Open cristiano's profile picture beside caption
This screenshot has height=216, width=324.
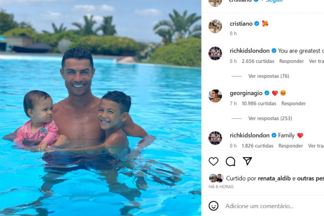tap(215, 27)
